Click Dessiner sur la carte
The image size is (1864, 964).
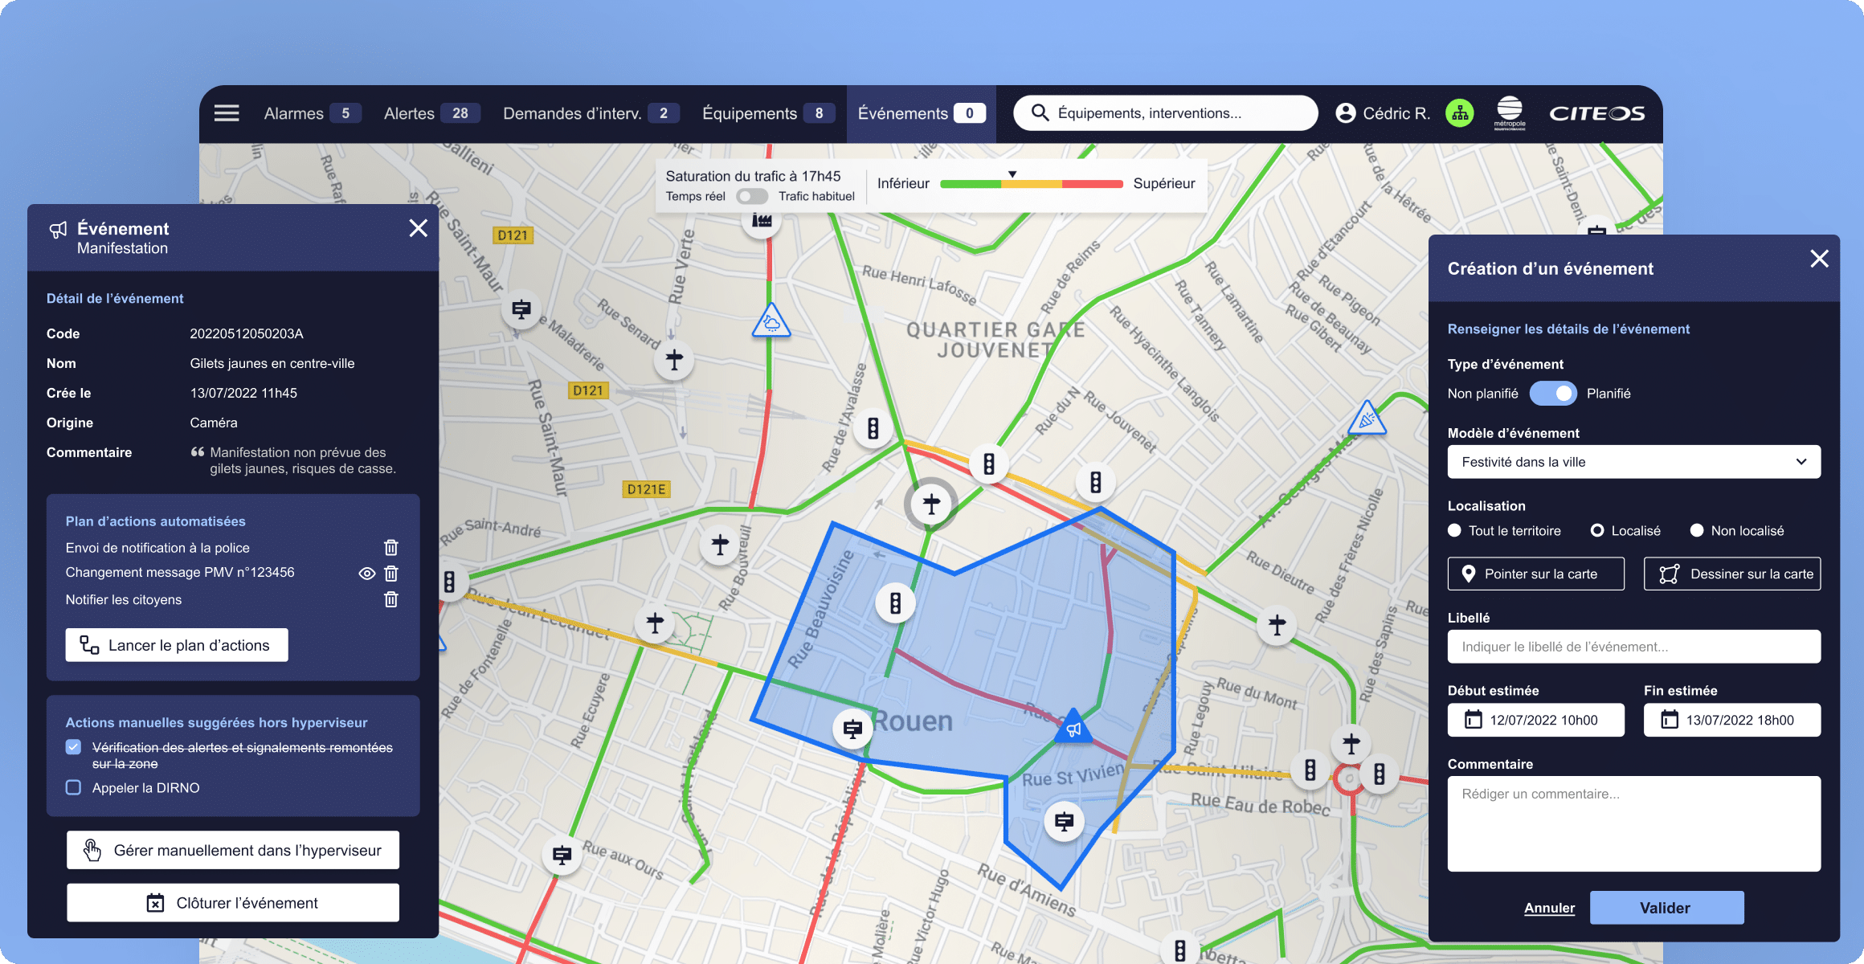[1732, 574]
